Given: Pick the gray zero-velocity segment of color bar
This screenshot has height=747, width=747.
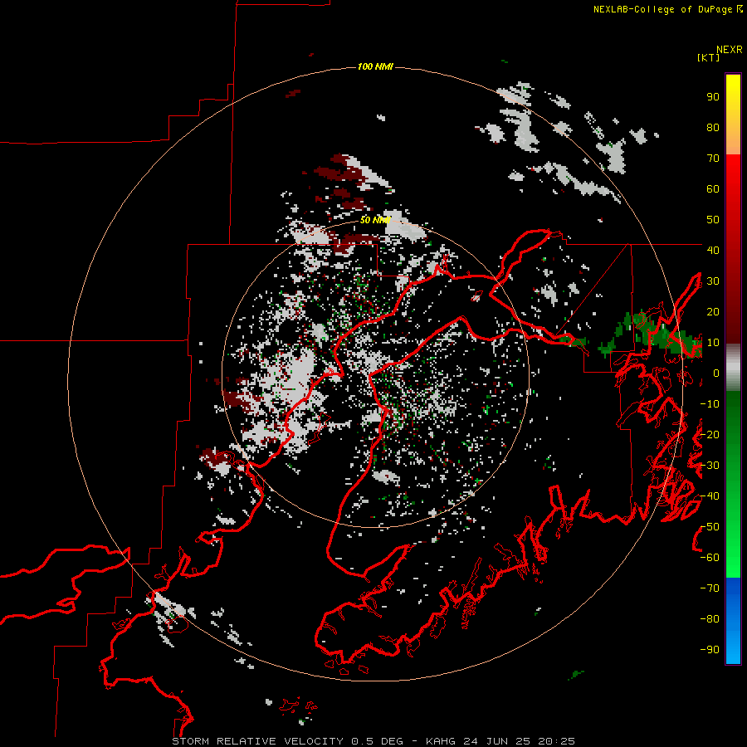Looking at the screenshot, I should tap(733, 368).
